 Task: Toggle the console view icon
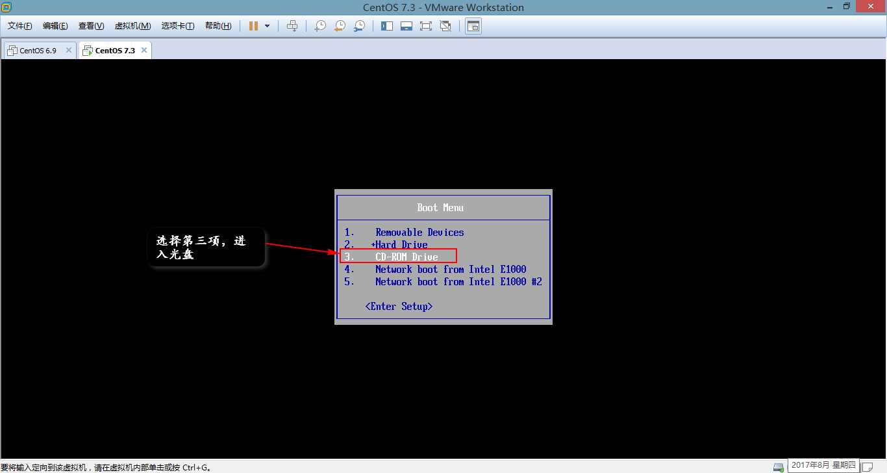coord(473,26)
